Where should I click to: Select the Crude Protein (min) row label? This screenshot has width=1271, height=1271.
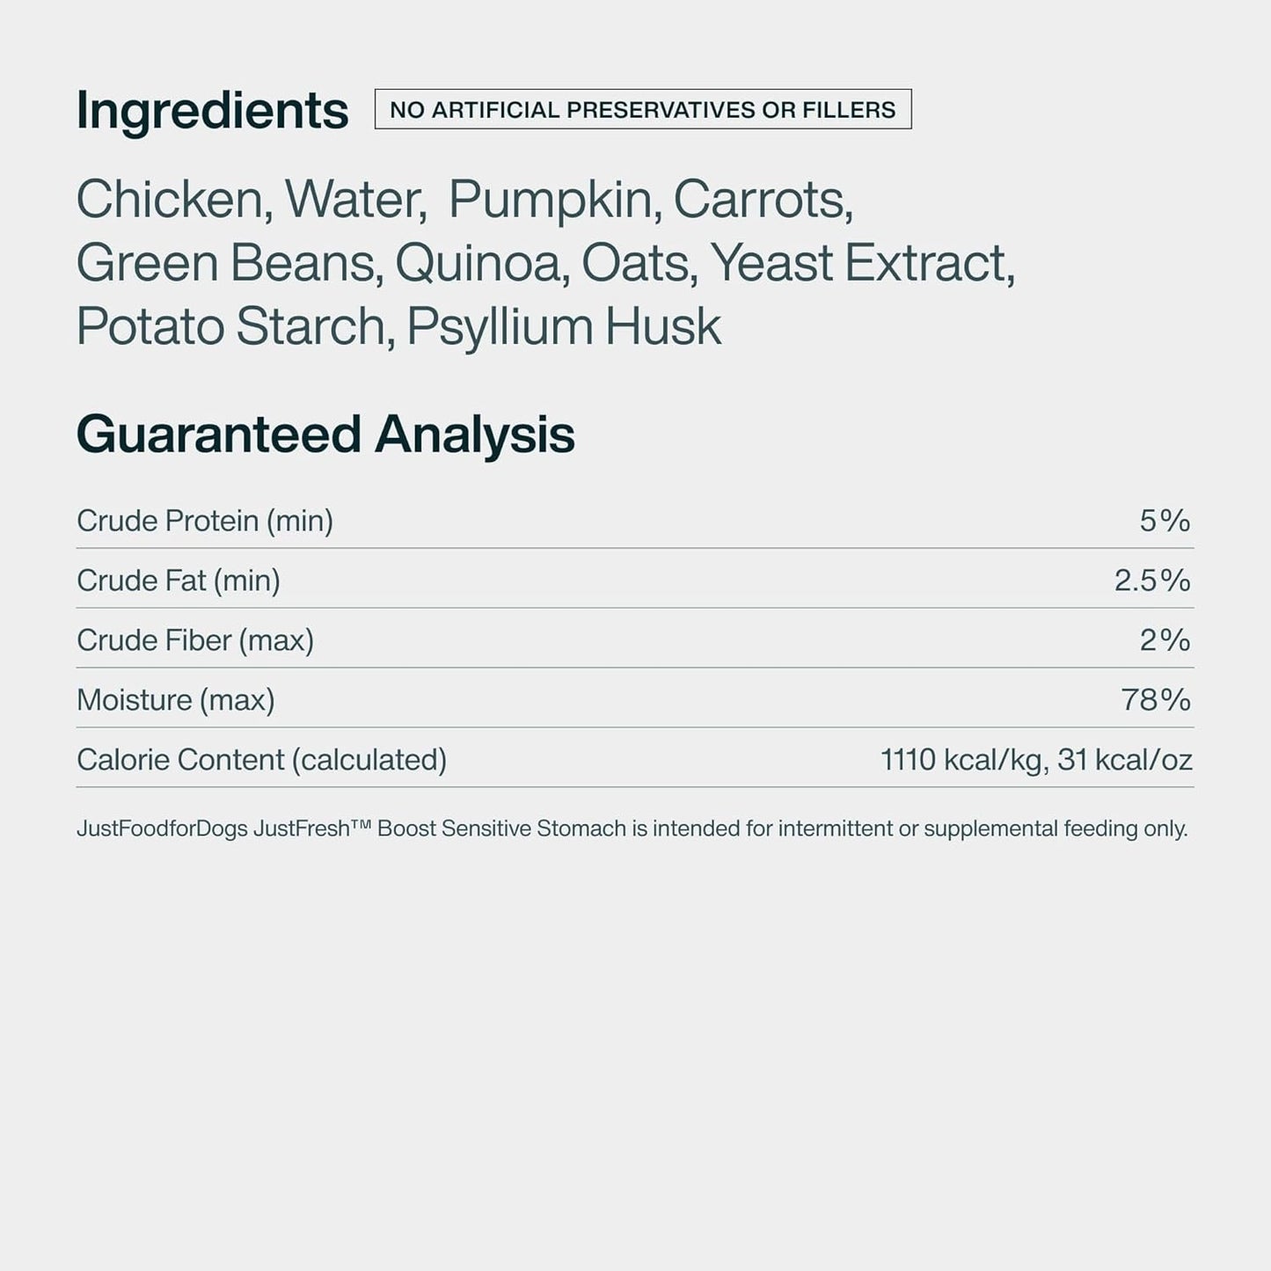(205, 521)
